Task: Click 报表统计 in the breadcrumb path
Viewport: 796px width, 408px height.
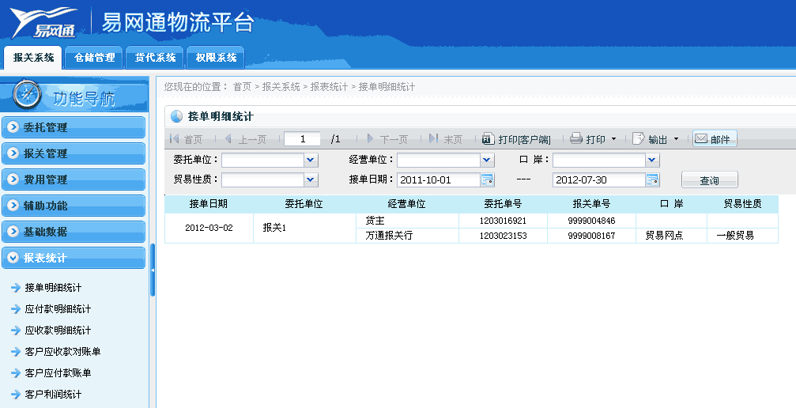Action: click(x=329, y=87)
